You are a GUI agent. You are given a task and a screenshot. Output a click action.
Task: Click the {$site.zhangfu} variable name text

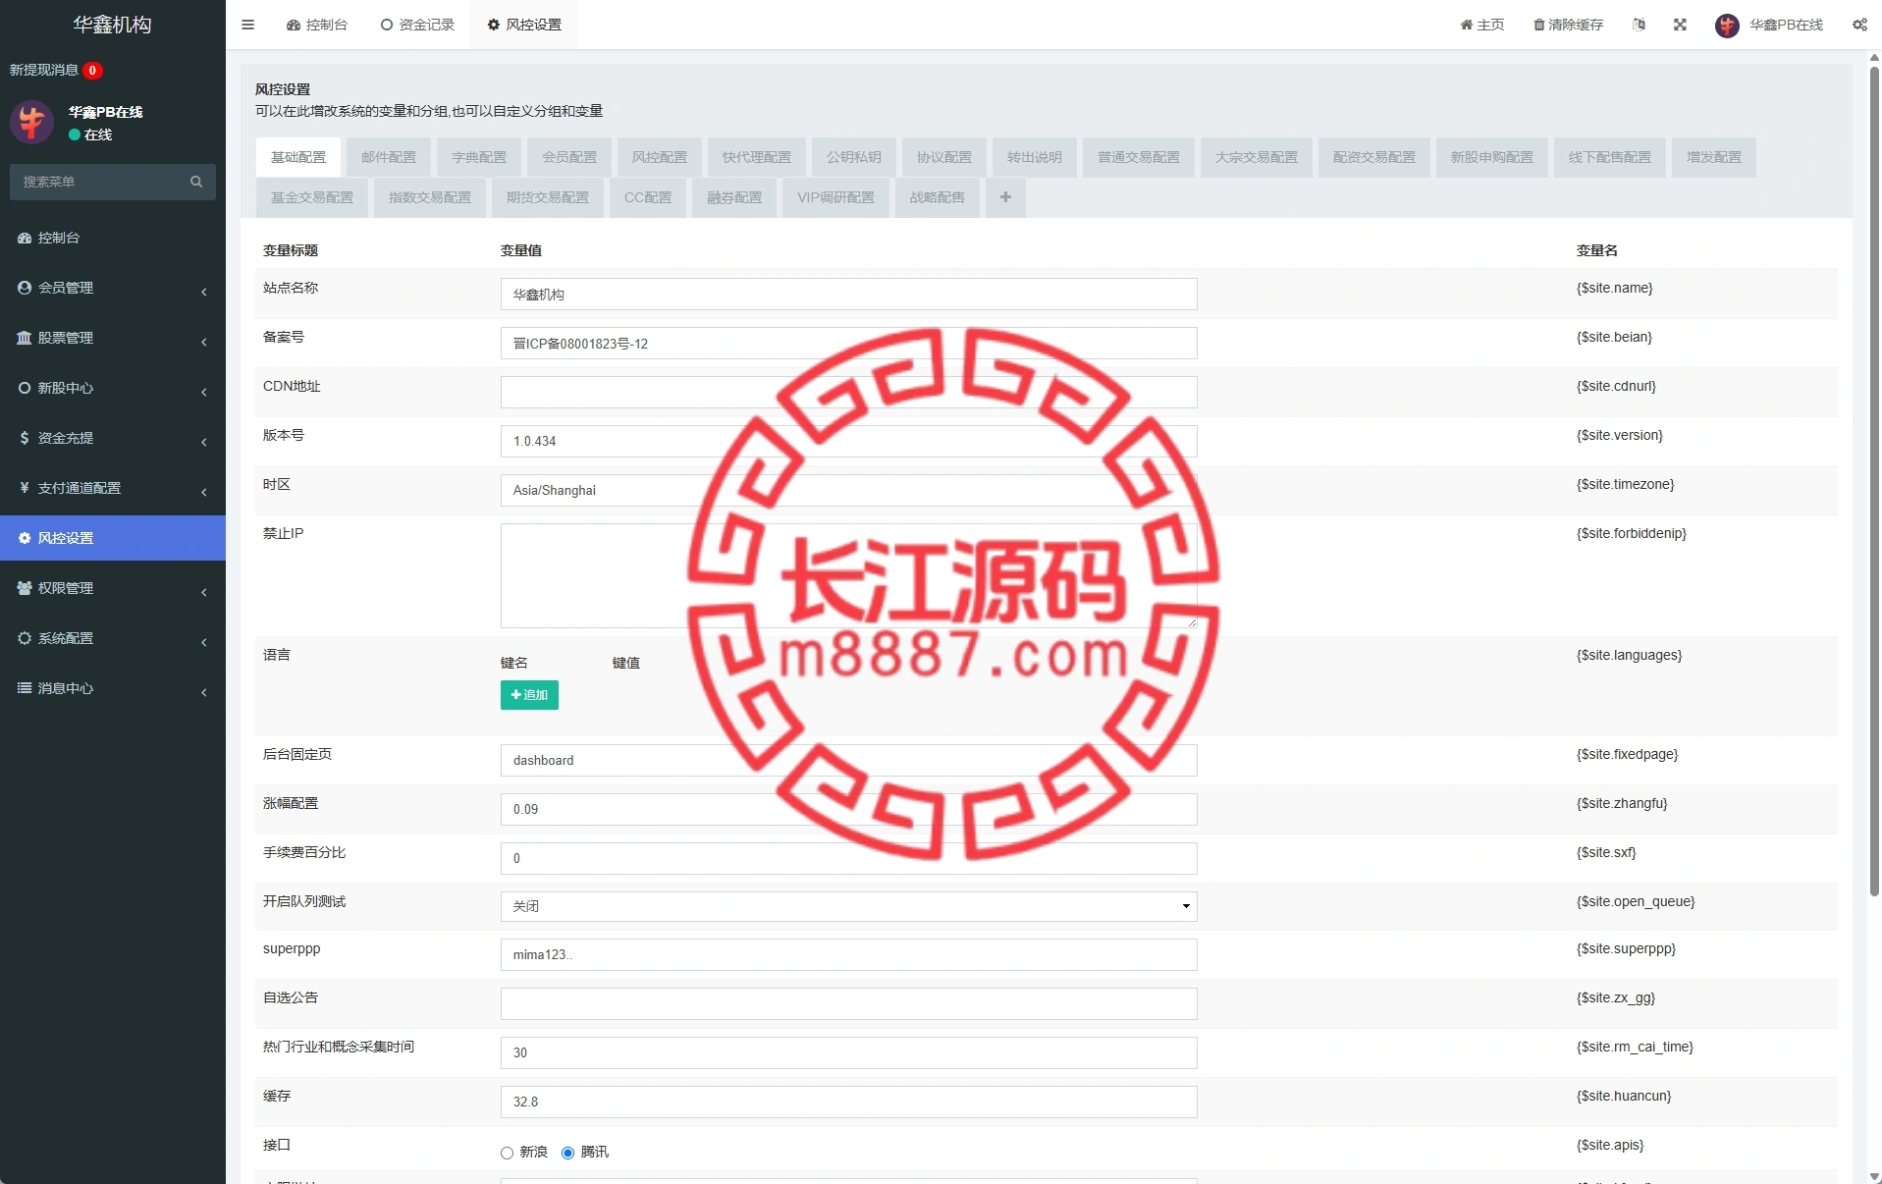click(1622, 803)
